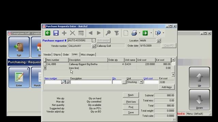The image size is (218, 122).
Task: Click the Enter icon in Purchasing menu
Action: coord(19,77)
